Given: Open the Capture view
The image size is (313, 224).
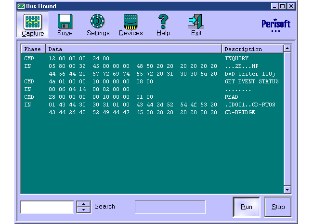Looking at the screenshot, I should 33,25.
